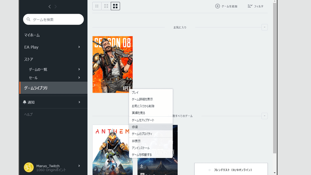The height and width of the screenshot is (175, 311).
Task: Click the 1060 Originポイント text
Action: (x=51, y=170)
